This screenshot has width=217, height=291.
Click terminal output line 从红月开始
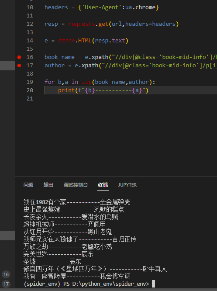pyautogui.click(x=68, y=232)
